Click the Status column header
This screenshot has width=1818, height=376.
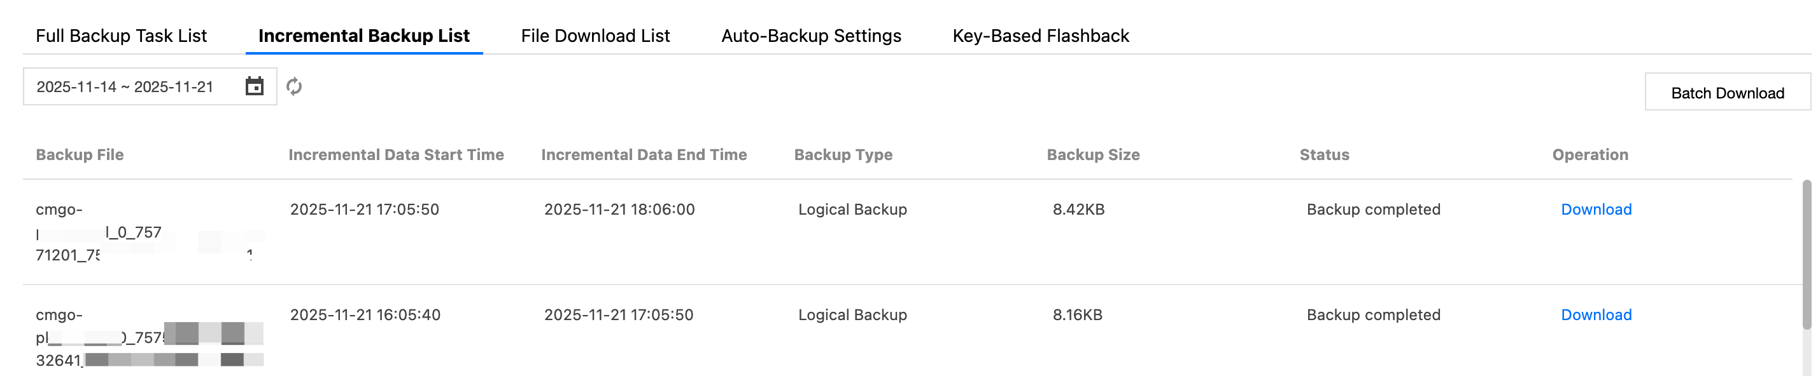pos(1324,155)
